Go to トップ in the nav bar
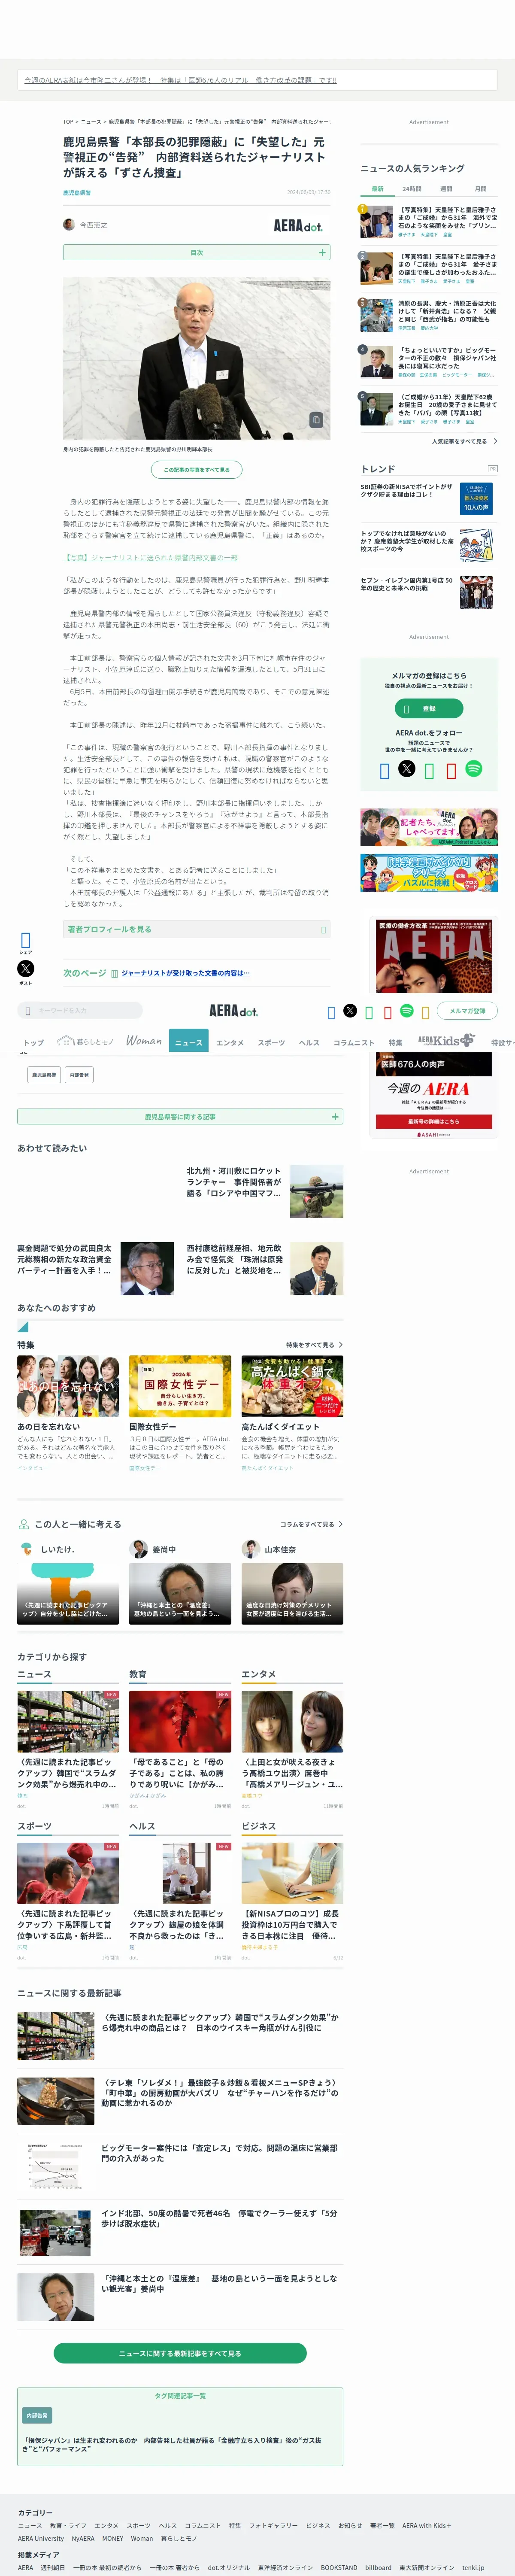The width and height of the screenshot is (515, 2576). coord(34,1042)
